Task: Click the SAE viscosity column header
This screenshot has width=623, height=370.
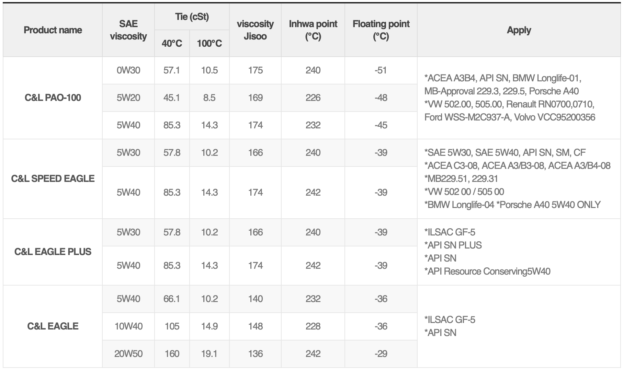Action: (x=128, y=30)
